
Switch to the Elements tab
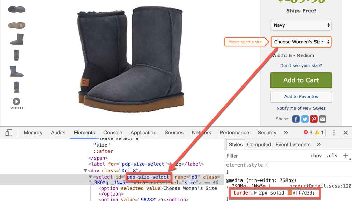pyautogui.click(x=84, y=133)
